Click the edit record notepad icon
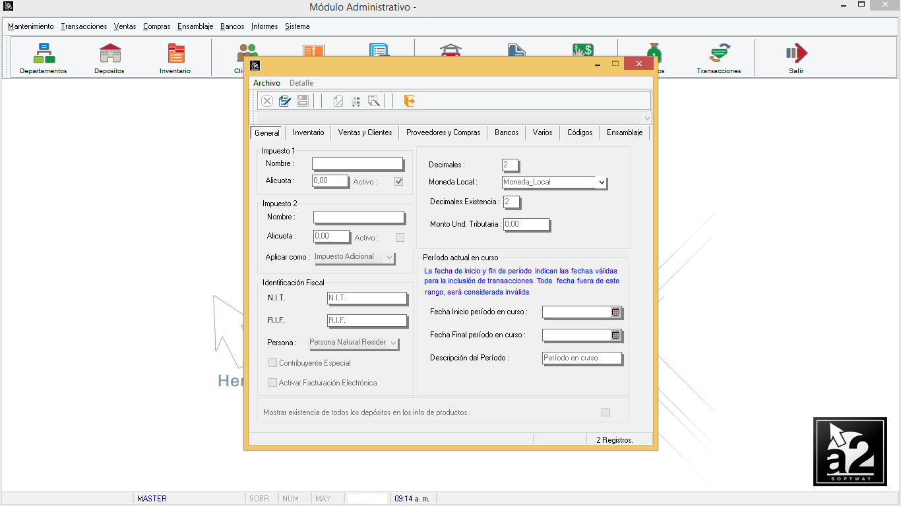Viewport: 901px width, 506px height. [x=285, y=101]
